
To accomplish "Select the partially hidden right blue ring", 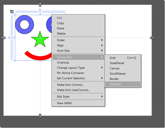I will (49, 25).
